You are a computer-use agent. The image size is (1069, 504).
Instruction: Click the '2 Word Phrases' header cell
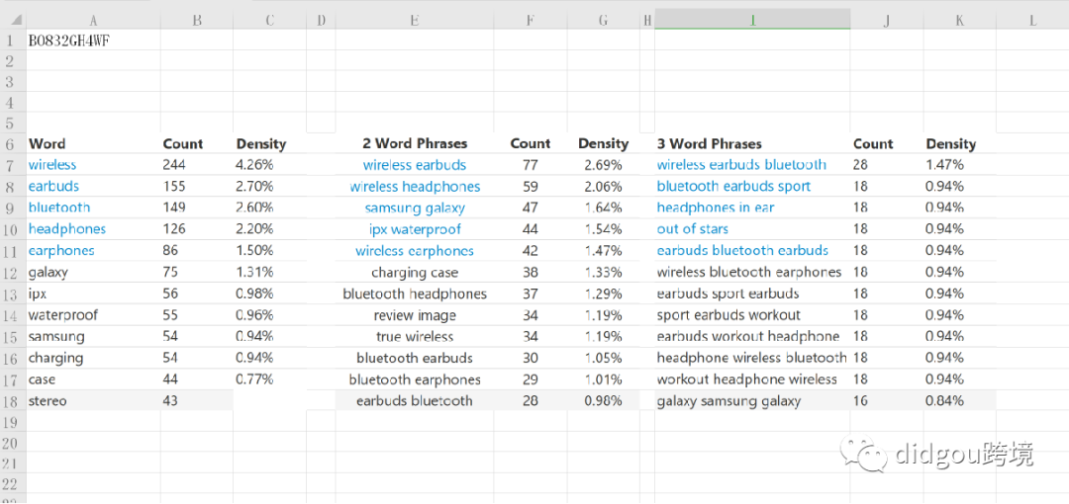pos(415,143)
